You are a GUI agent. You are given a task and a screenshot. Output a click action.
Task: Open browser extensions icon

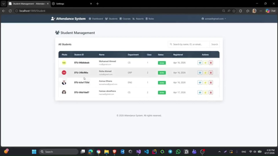(240, 11)
